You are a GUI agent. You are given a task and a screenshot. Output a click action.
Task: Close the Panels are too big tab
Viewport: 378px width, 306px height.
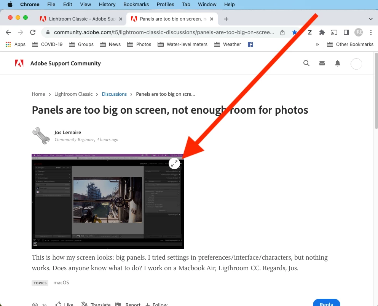212,19
